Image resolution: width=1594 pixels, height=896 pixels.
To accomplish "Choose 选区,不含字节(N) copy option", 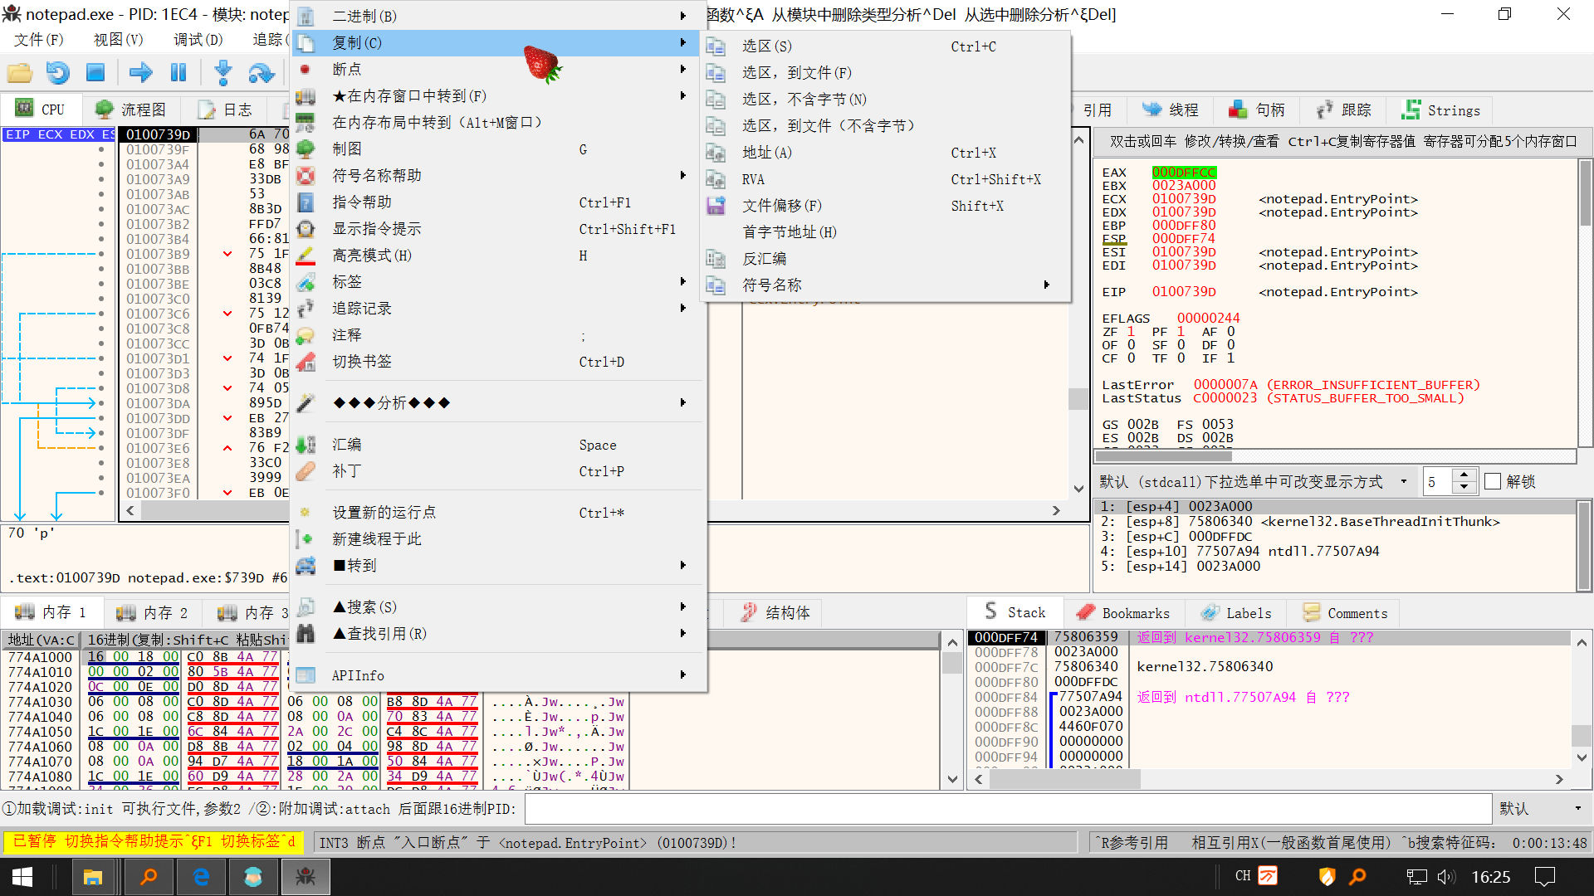I will [885, 100].
